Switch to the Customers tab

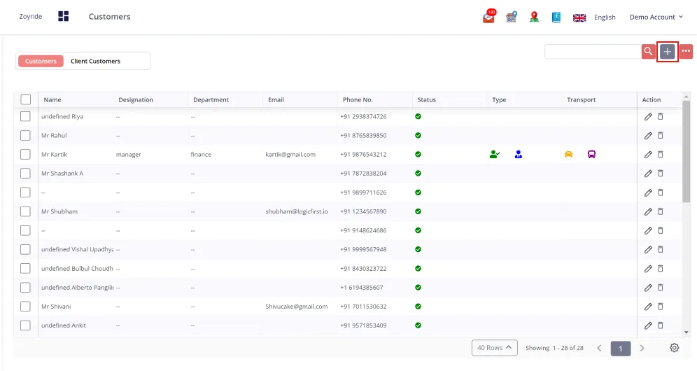41,61
